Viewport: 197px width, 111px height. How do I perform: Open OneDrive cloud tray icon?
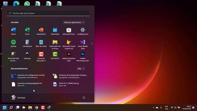click(x=157, y=108)
